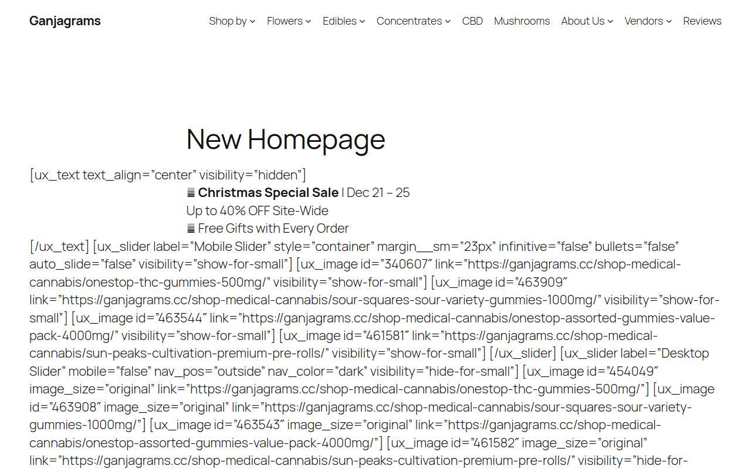Click the Dec 21 – 25 date text
This screenshot has width=751, height=469.
click(378, 192)
